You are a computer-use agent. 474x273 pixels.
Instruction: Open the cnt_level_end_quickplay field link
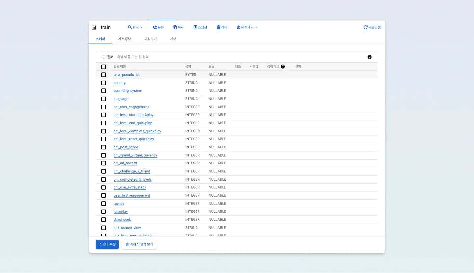[x=133, y=123]
